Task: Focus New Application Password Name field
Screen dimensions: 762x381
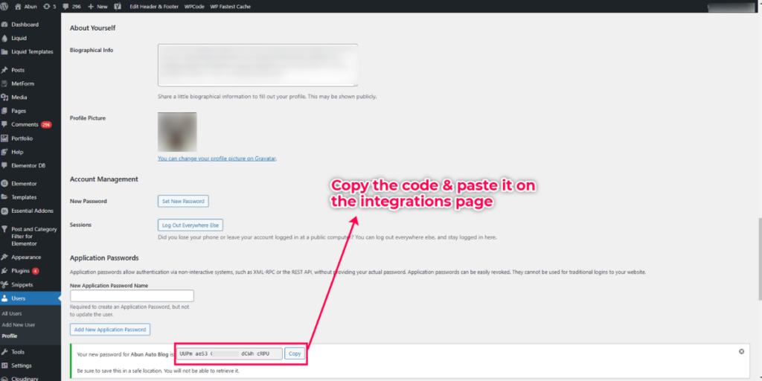Action: [x=132, y=295]
